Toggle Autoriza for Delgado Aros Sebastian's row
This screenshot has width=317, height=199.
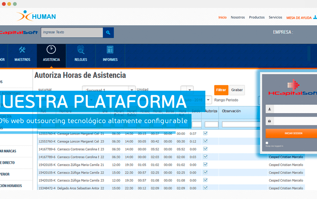click(x=205, y=188)
